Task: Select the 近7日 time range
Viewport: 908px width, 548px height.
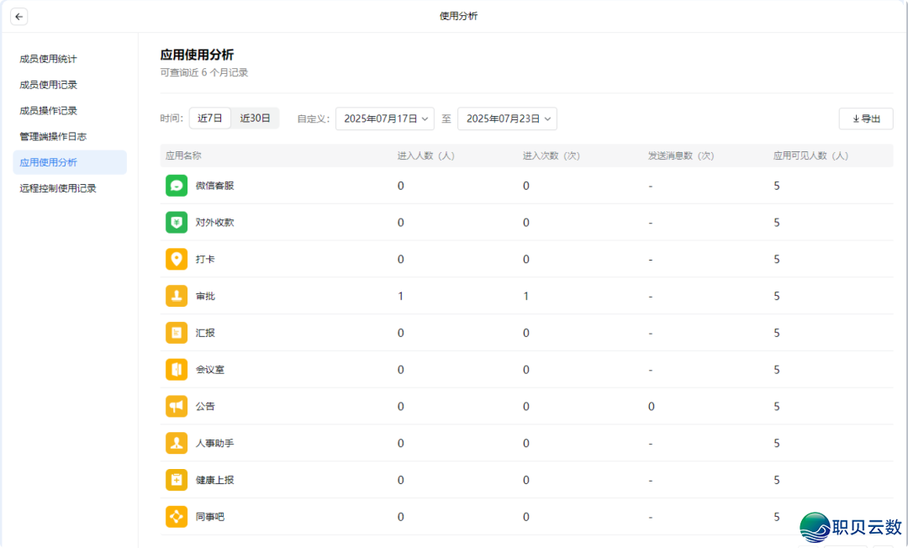Action: [x=209, y=119]
